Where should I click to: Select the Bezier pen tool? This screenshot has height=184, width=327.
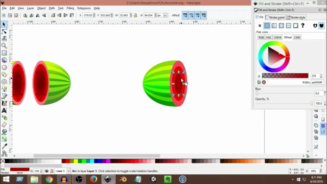click(x=4, y=96)
